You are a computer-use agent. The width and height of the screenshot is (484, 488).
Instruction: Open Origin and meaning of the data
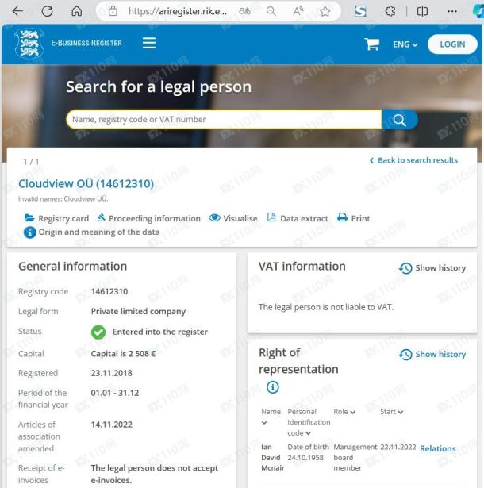92,232
